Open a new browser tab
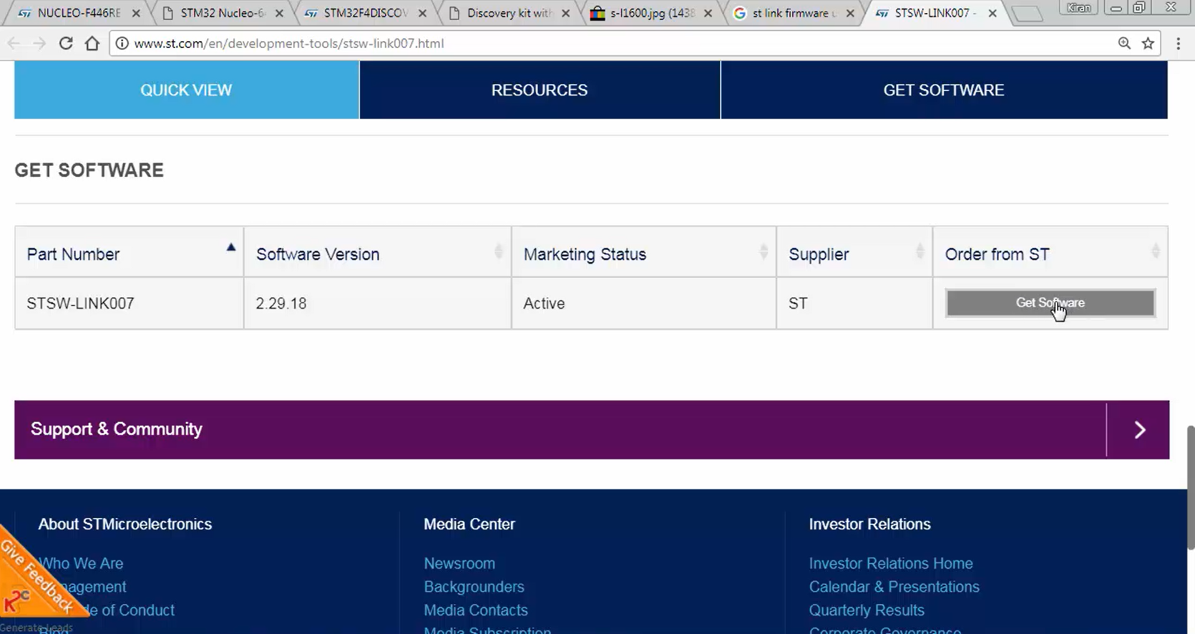 click(x=1027, y=14)
